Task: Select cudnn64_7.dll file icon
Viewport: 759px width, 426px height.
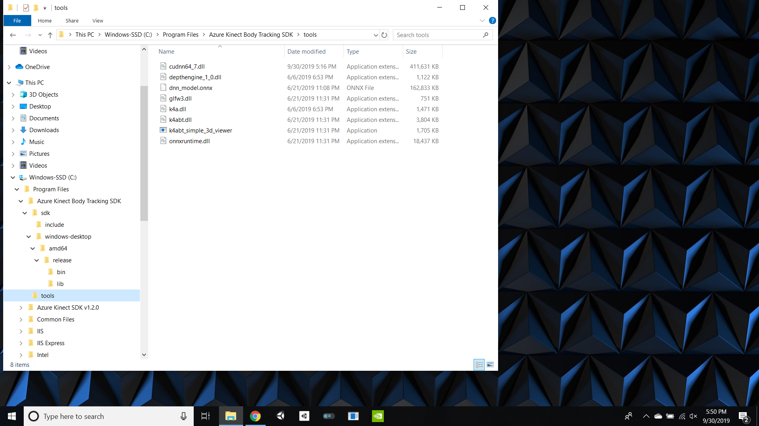Action: point(163,66)
